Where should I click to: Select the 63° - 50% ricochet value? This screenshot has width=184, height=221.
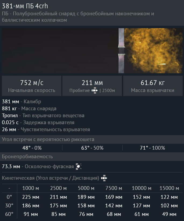(92, 148)
